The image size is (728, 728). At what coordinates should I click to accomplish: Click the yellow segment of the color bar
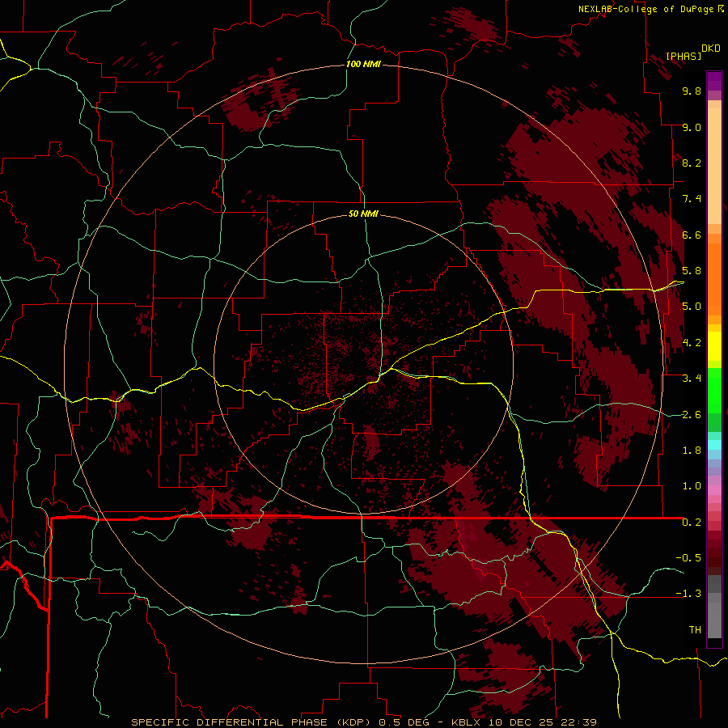click(714, 346)
